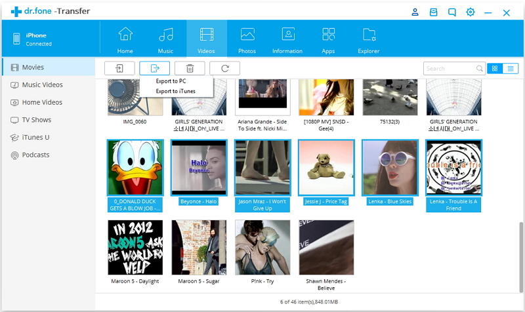Click the account user icon

click(x=415, y=12)
